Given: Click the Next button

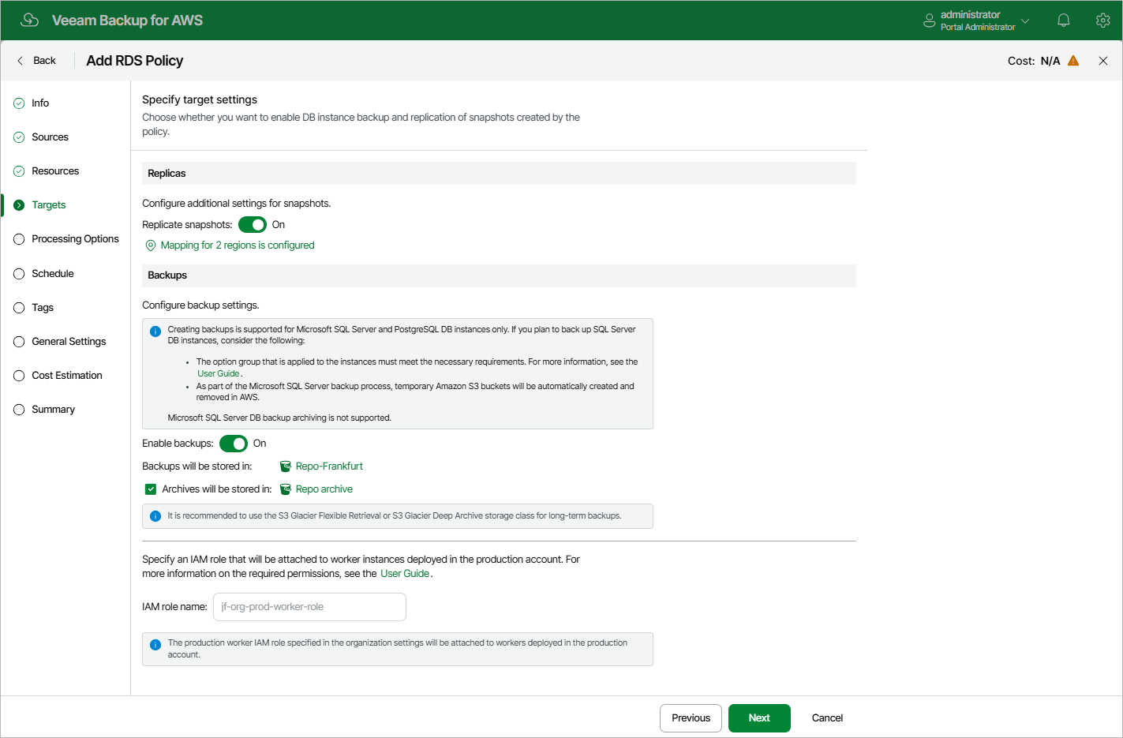Looking at the screenshot, I should click(x=759, y=718).
